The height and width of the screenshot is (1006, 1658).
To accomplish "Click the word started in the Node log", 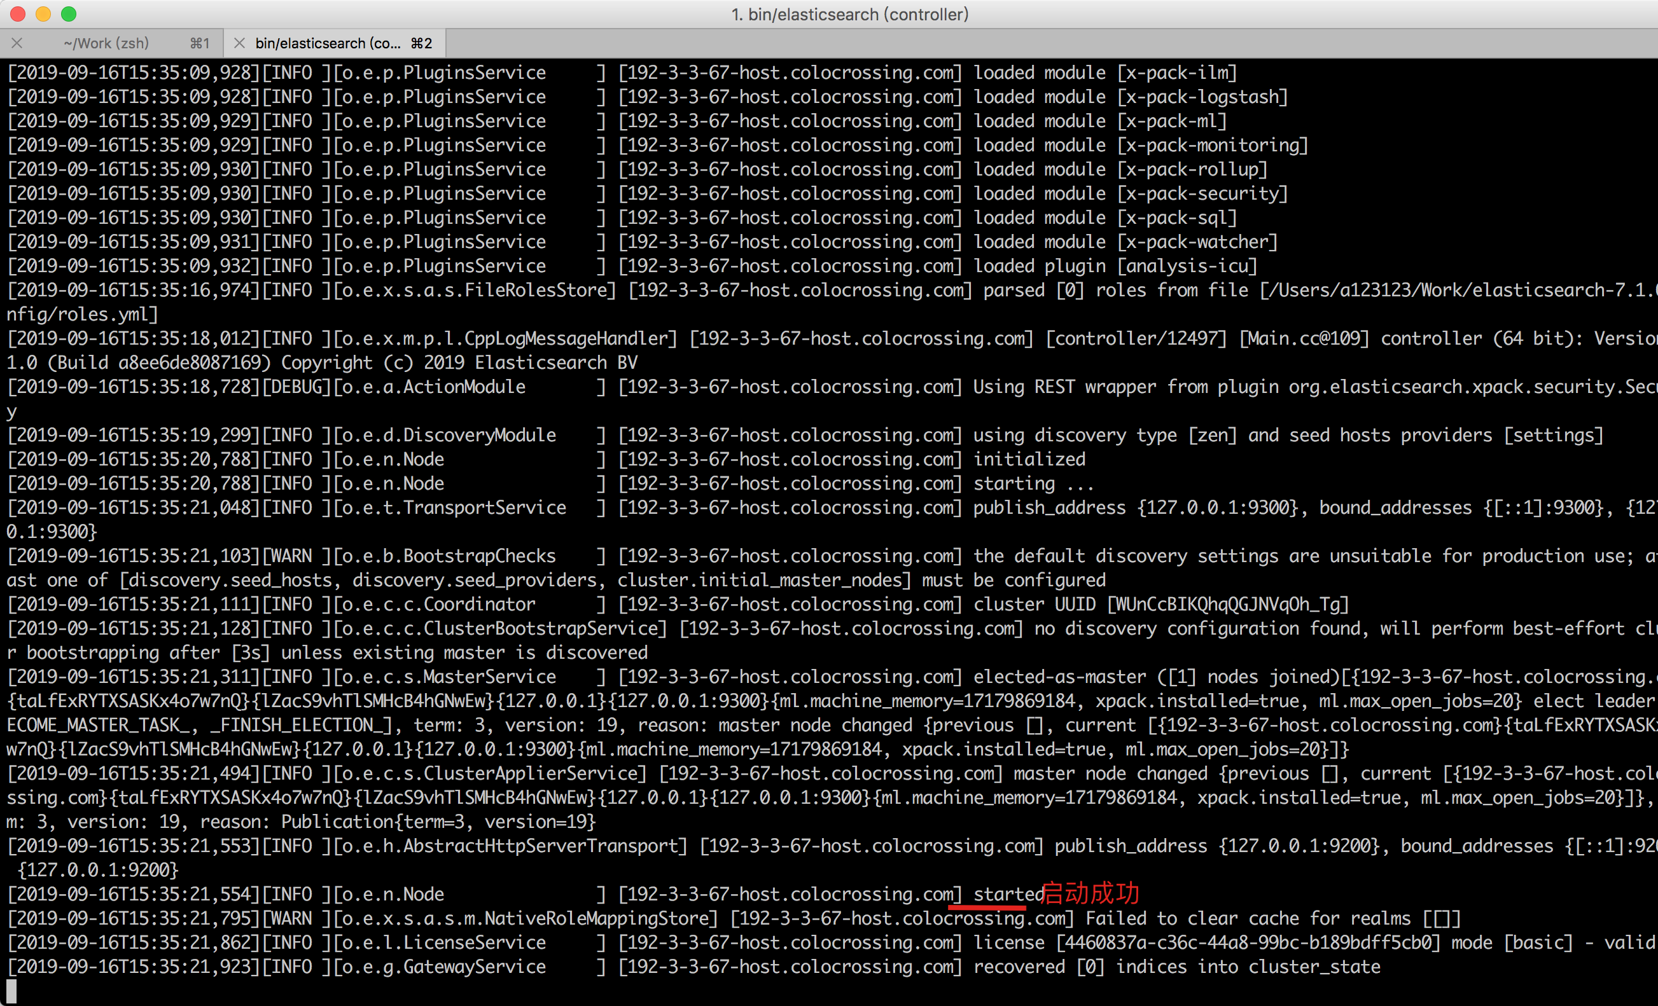I will (1005, 893).
